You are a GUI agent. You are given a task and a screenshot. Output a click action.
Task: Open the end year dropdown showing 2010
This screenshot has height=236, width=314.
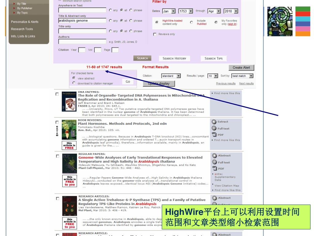231,11
